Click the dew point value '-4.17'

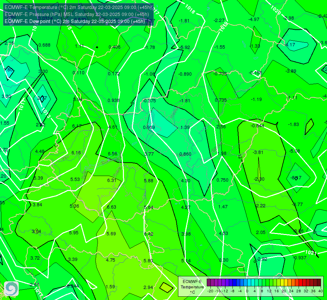(x=290, y=45)
